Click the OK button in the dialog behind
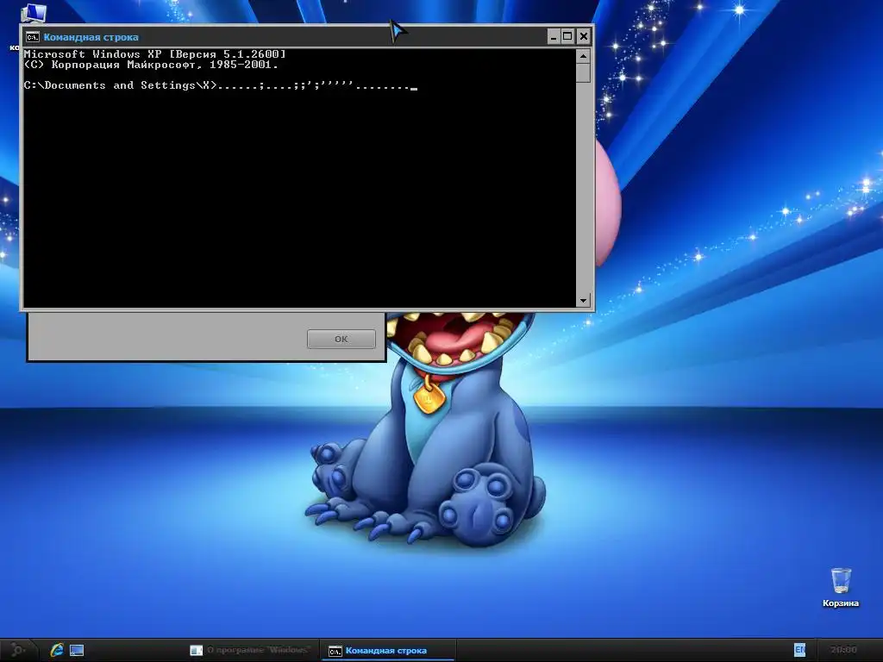The height and width of the screenshot is (662, 883). tap(341, 339)
